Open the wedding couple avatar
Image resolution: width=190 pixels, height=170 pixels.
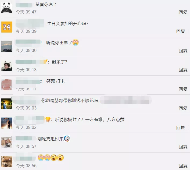pyautogui.click(x=7, y=123)
